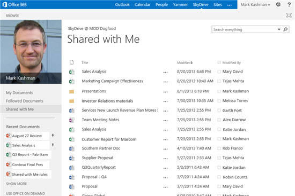
Task: Click Excel icon beside Q3 Report - Fabrikam
Action: point(8,154)
